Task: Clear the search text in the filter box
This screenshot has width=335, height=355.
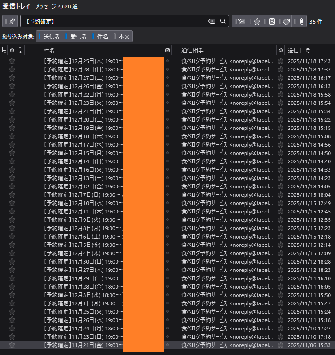Action: click(x=212, y=21)
